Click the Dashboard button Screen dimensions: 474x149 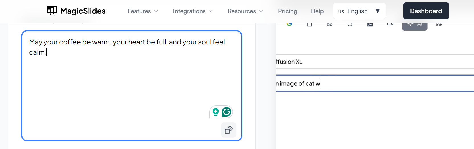(426, 11)
